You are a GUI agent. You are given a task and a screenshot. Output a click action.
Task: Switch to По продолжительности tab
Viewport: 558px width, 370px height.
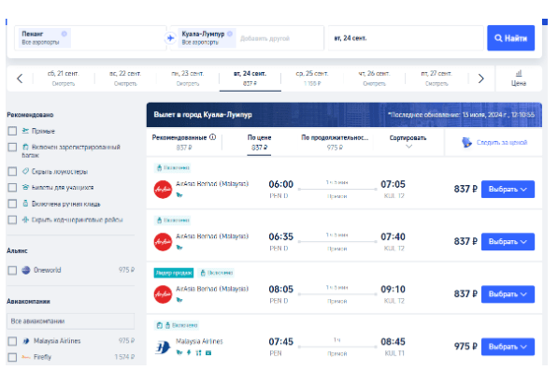335,142
